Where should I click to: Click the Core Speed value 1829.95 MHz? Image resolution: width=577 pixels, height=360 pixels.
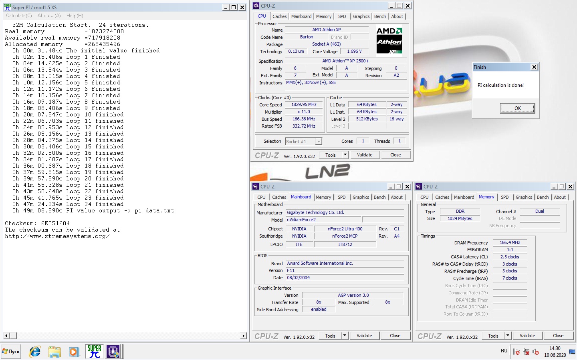pyautogui.click(x=304, y=104)
